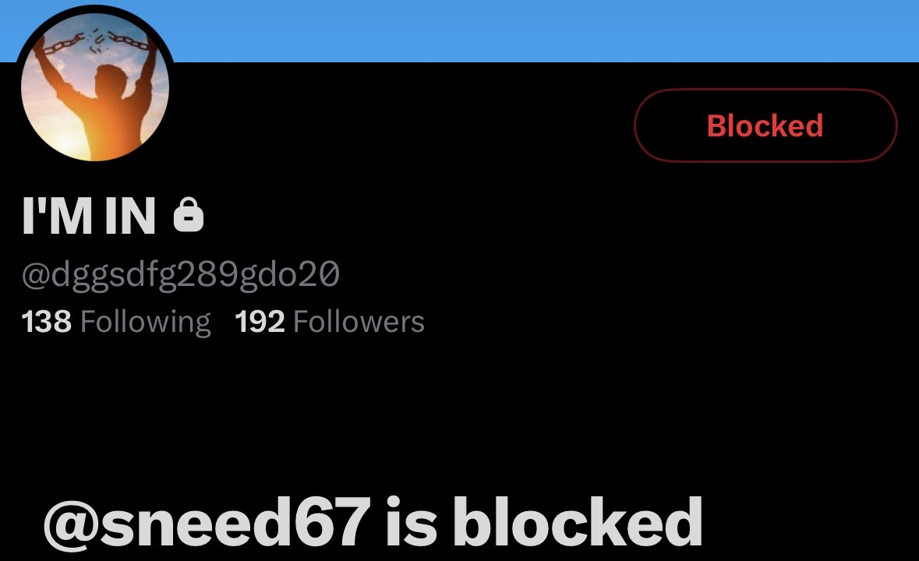Open the profile avatar picture
Image resolution: width=919 pixels, height=561 pixels.
coord(95,86)
